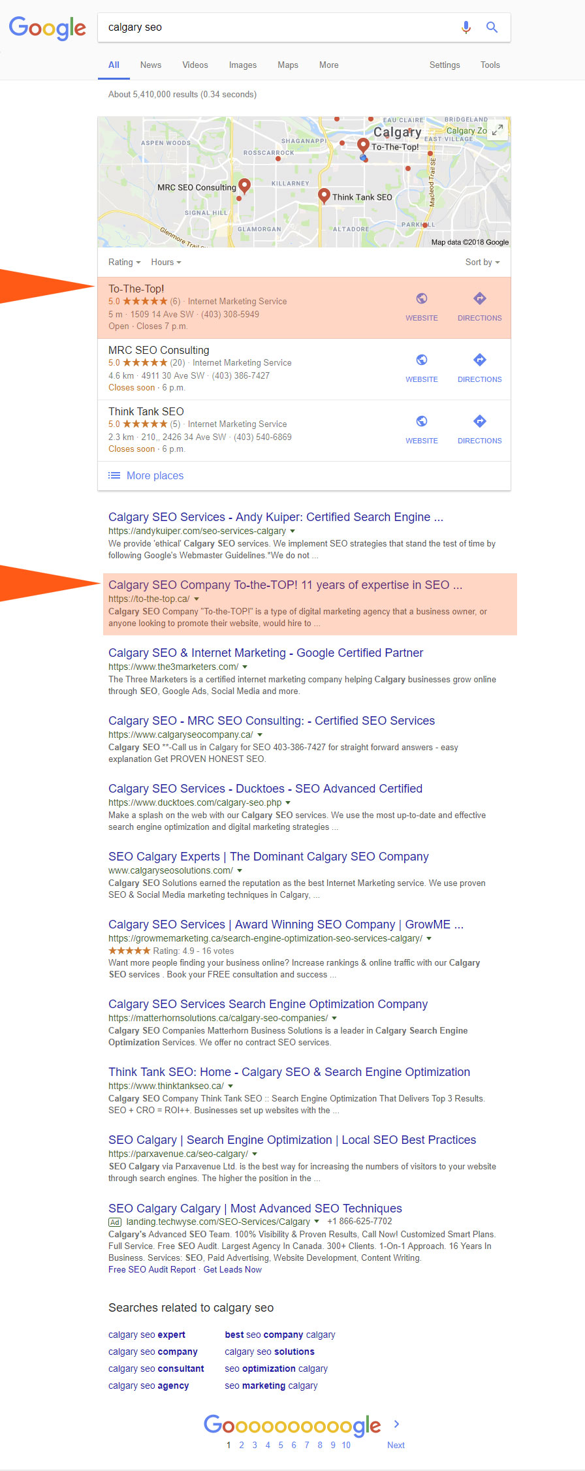The width and height of the screenshot is (585, 1471).
Task: Expand options arrow next to to-the-top.ca URL
Action: pos(197,599)
